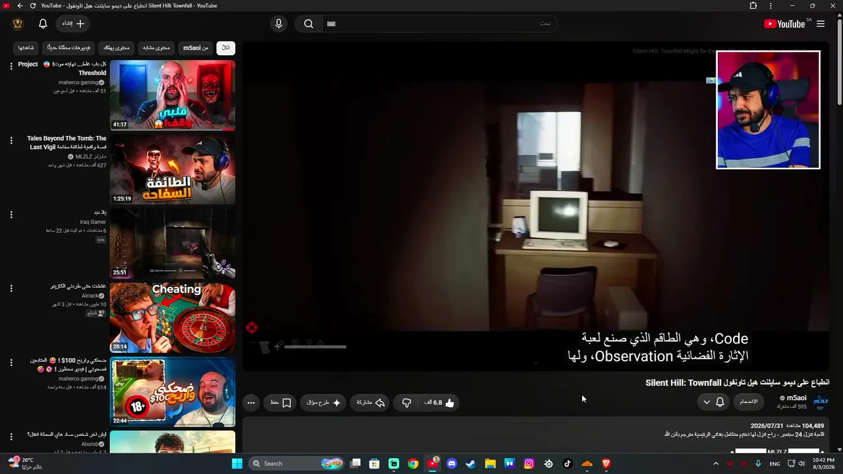Screen dimensions: 843x474
Task: Open browser three-dot menu
Action: click(x=771, y=6)
